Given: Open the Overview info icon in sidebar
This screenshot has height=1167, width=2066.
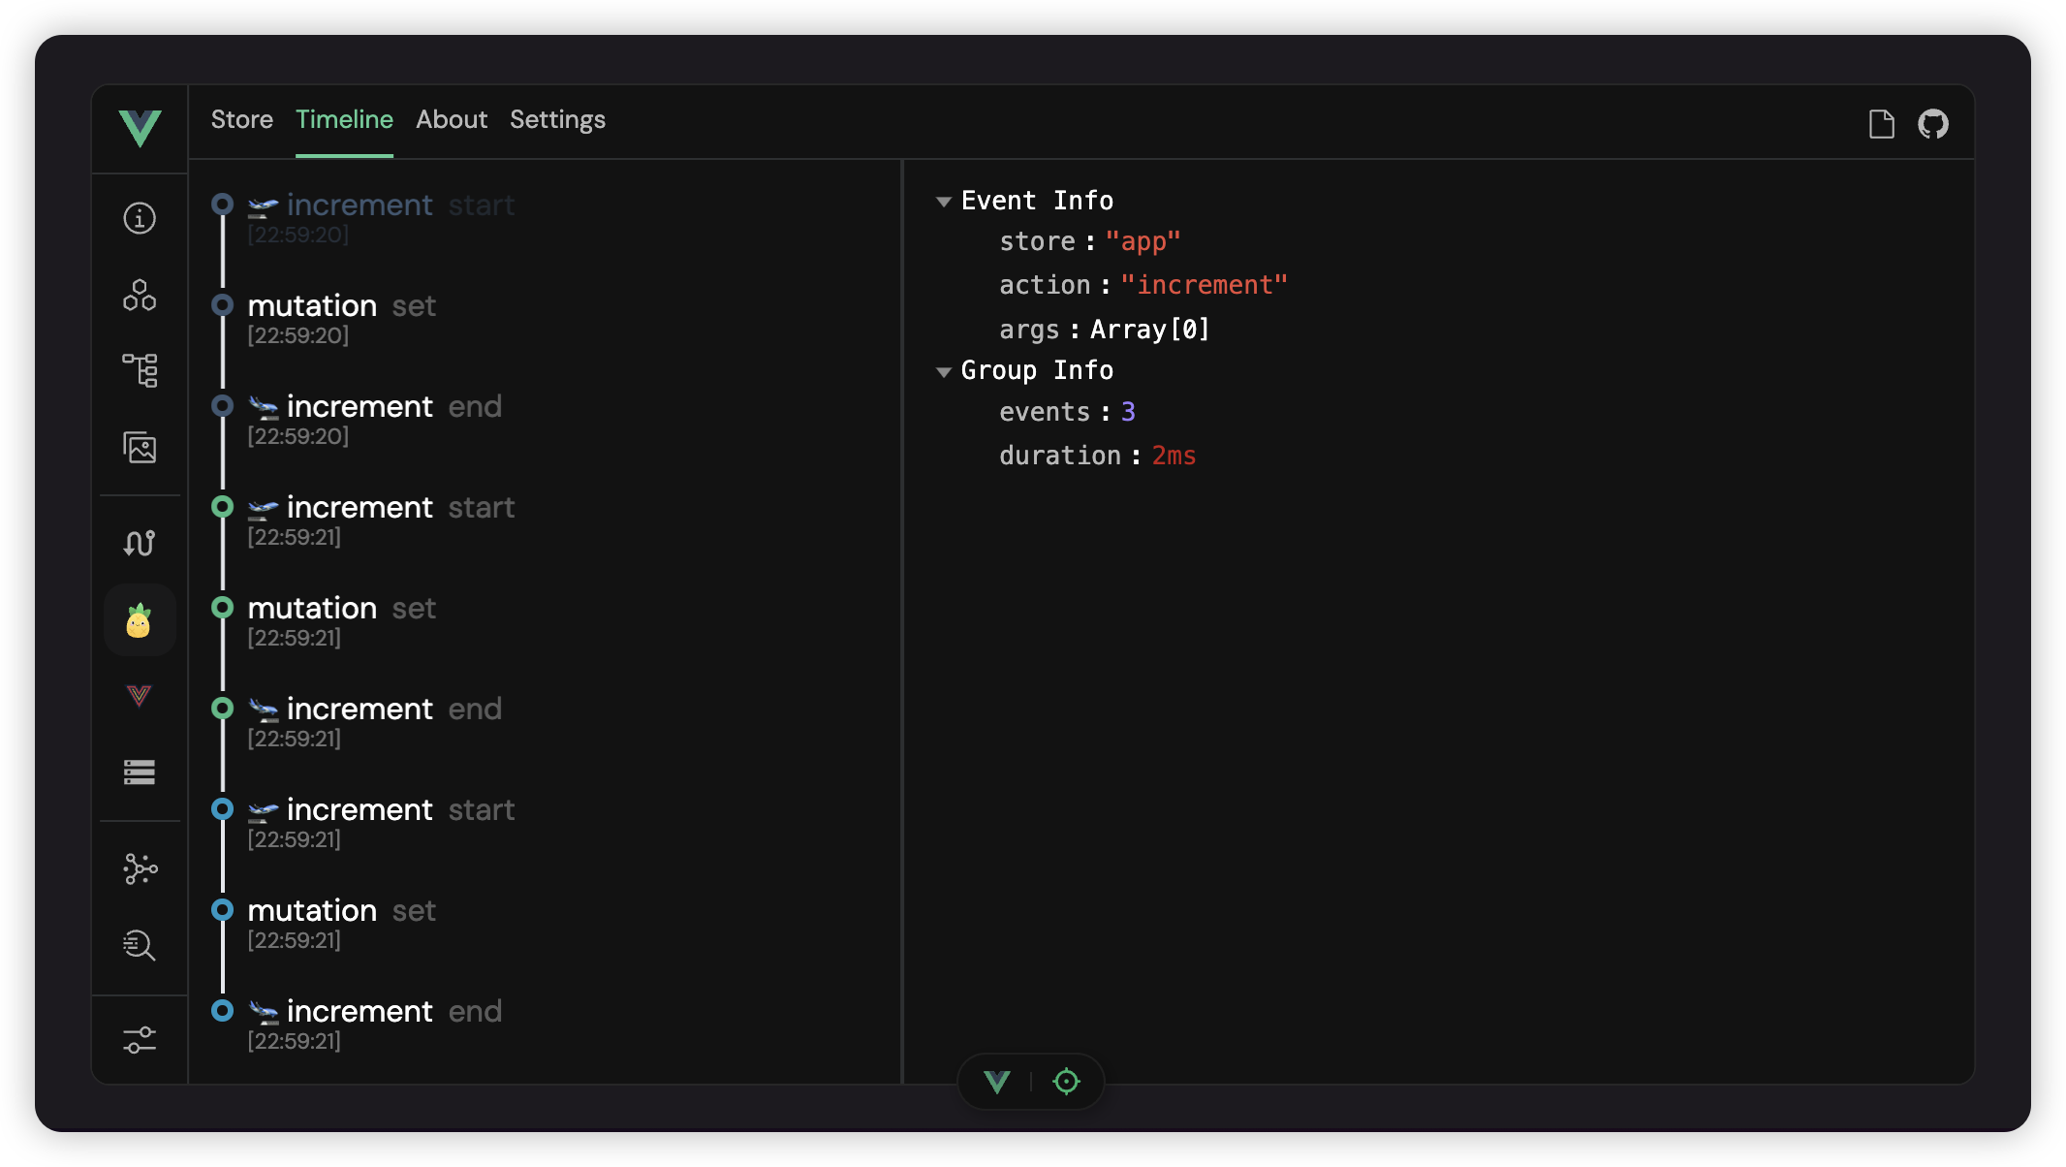Looking at the screenshot, I should tap(140, 218).
